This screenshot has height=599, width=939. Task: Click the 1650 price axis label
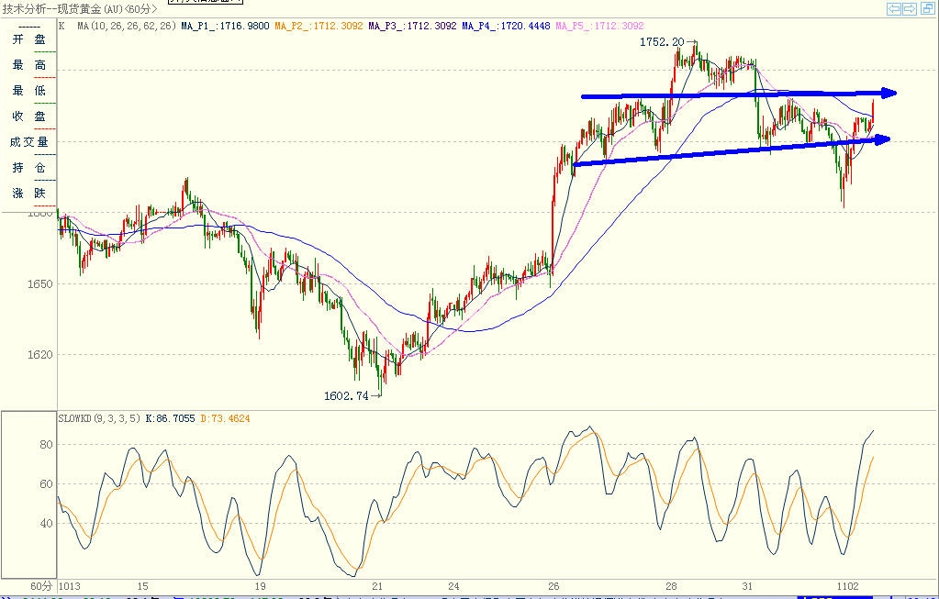coord(39,284)
